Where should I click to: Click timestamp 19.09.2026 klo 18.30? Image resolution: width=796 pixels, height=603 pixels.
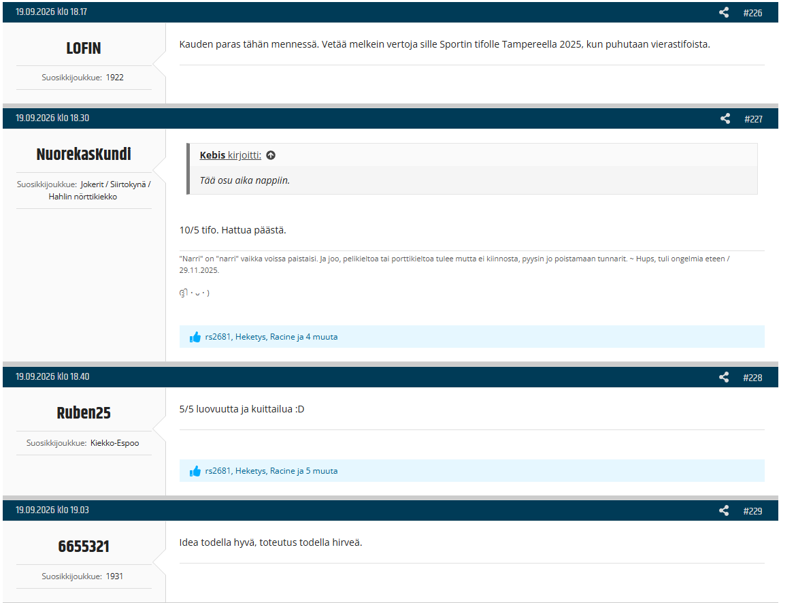click(x=52, y=118)
